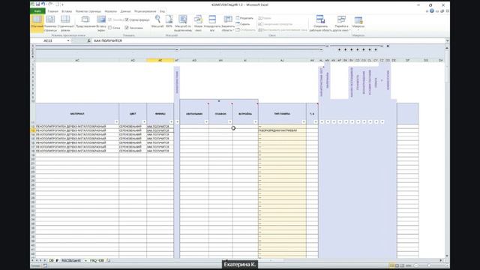Select column header AC
Image resolution: width=480 pixels, height=270 pixels.
pyautogui.click(x=77, y=60)
